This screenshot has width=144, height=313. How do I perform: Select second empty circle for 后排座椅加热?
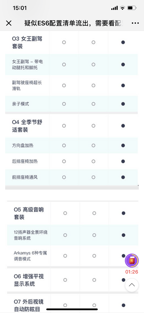click(94, 161)
